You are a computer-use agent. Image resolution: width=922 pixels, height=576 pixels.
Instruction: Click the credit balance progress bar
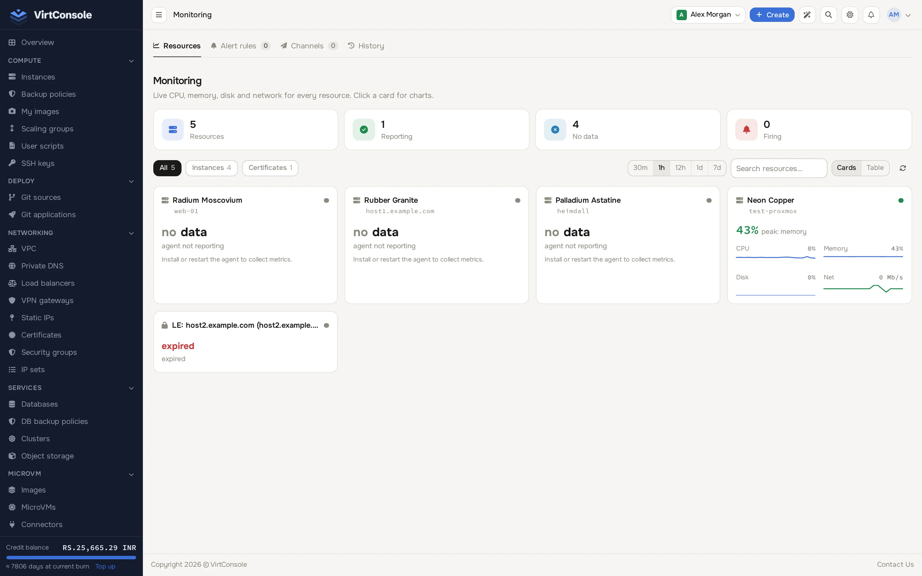[x=71, y=558]
